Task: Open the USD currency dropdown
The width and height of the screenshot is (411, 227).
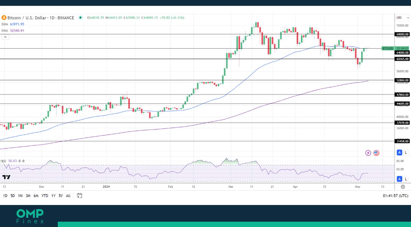Action: pyautogui.click(x=403, y=18)
